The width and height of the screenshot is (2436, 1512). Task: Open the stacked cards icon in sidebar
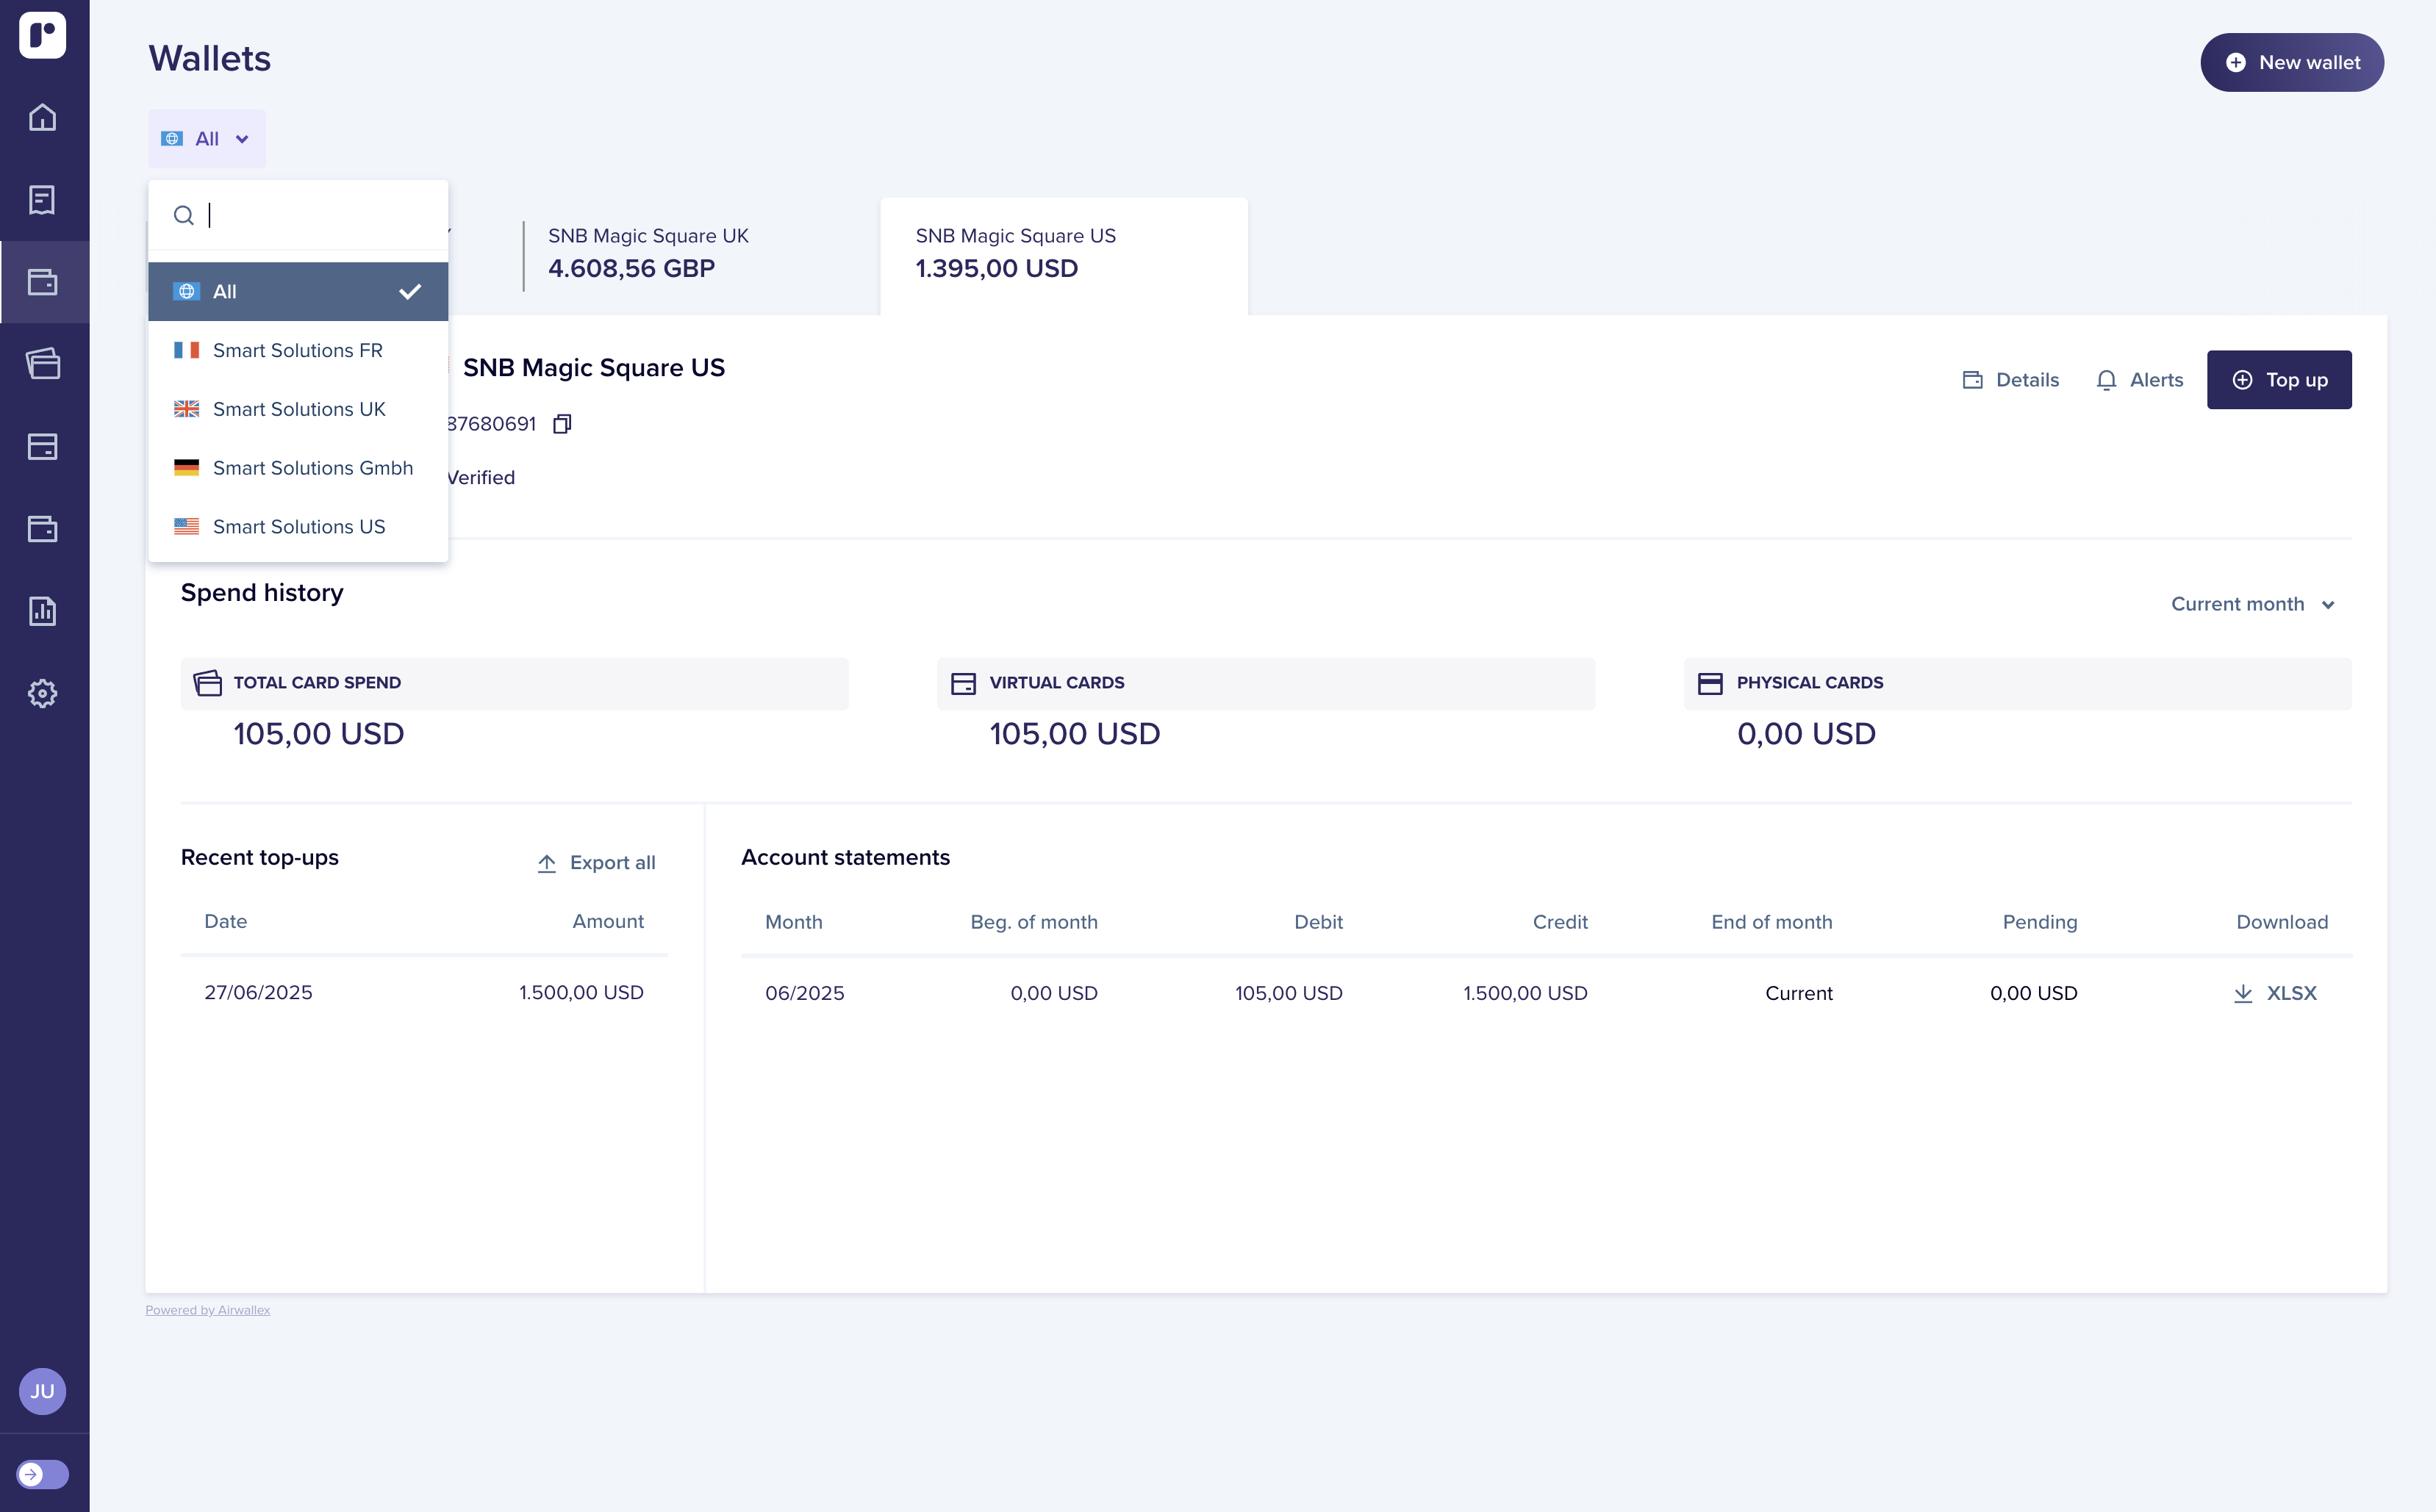click(x=42, y=364)
